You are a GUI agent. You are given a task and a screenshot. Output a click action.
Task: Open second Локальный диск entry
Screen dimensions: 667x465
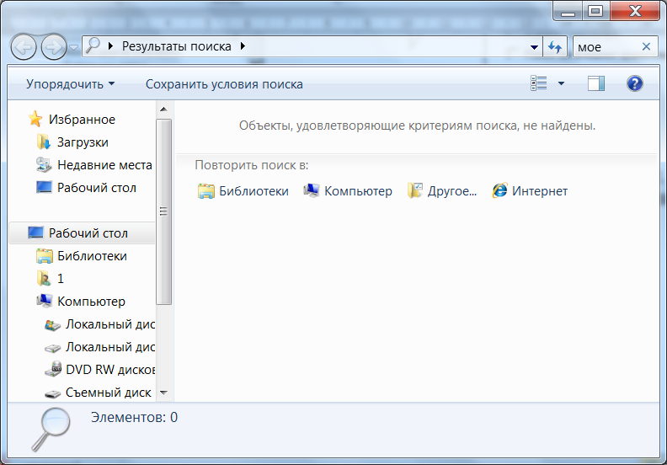tap(110, 347)
